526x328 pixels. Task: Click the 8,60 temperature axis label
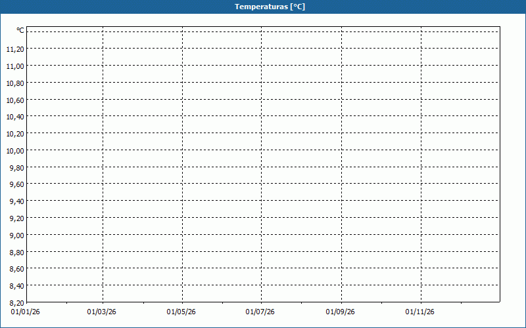click(16, 269)
